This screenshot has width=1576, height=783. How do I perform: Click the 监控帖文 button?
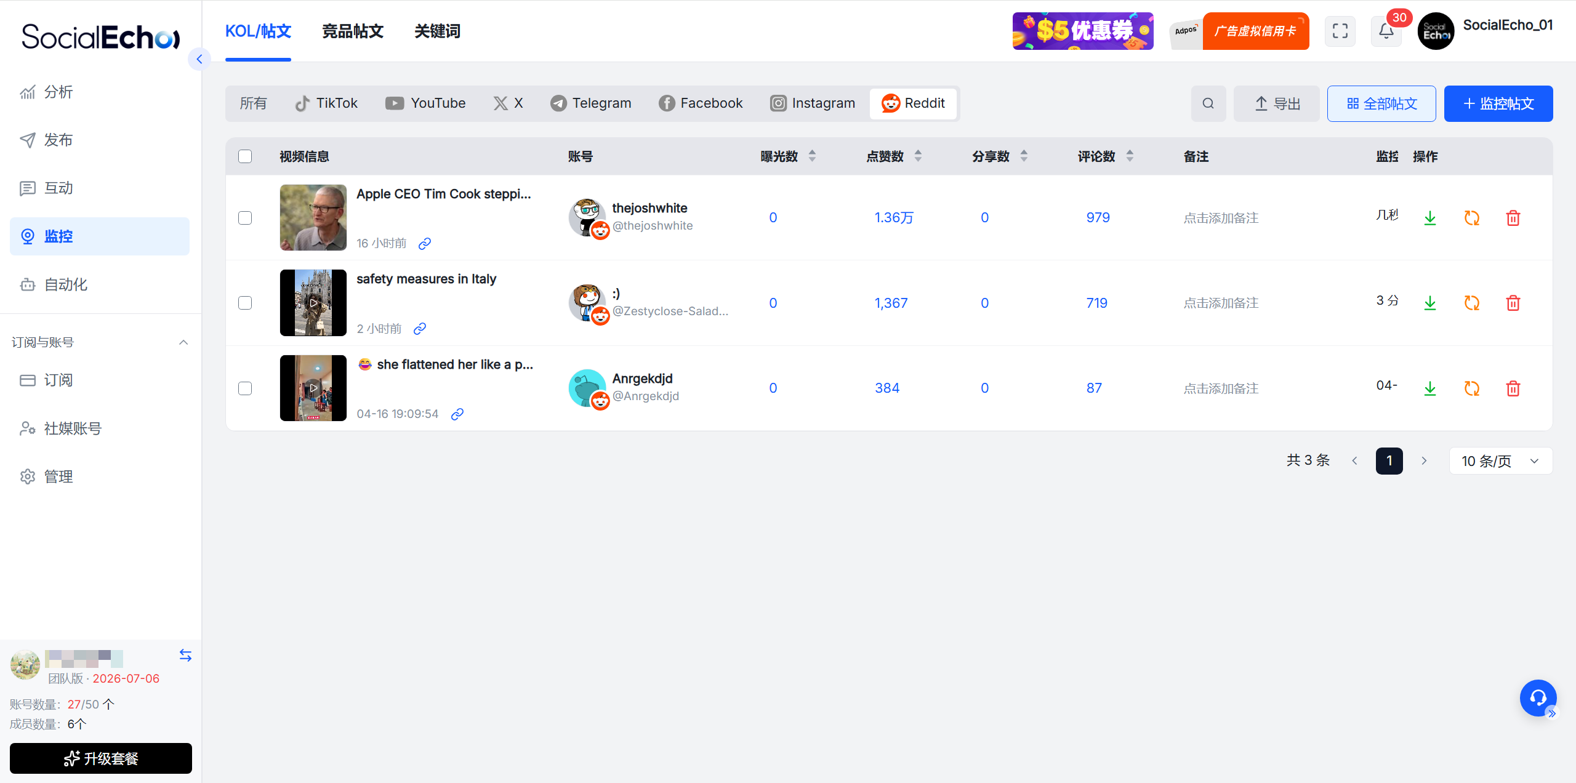1498,103
